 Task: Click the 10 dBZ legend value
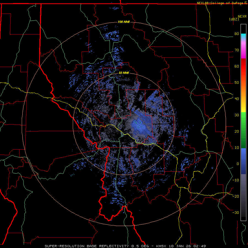tap(237, 148)
